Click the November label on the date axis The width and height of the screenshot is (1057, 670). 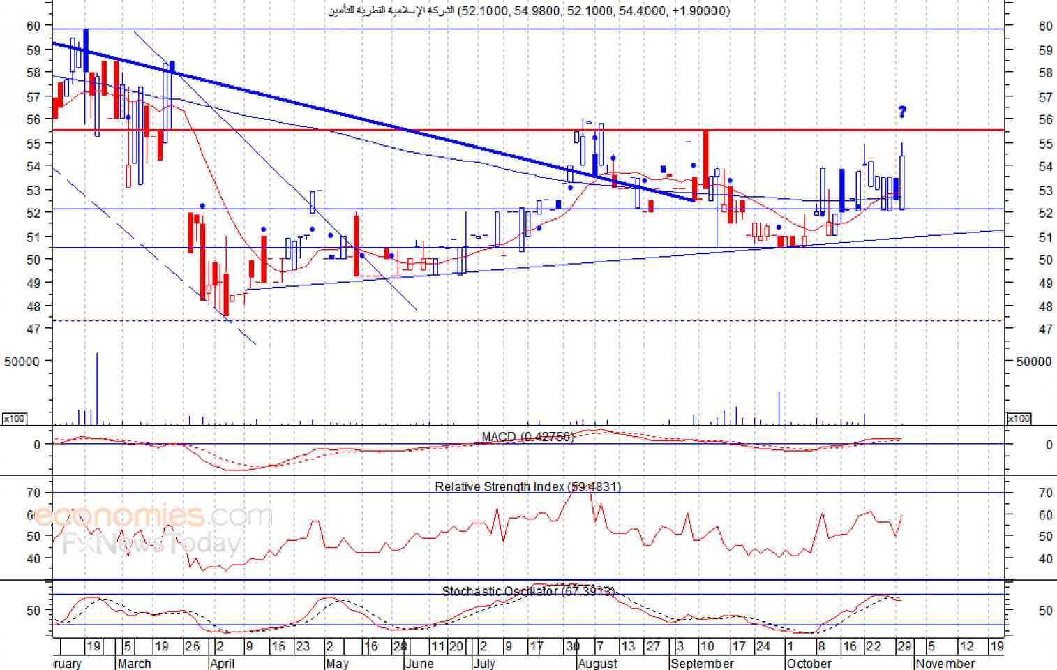pos(945,663)
